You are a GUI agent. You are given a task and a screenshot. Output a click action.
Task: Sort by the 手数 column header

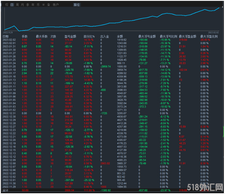[25, 37]
